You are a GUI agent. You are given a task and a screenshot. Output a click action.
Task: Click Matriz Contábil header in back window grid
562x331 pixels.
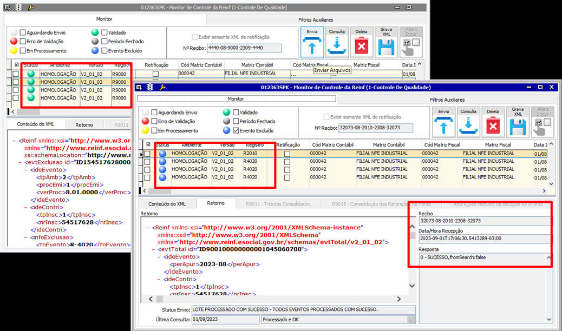point(257,65)
